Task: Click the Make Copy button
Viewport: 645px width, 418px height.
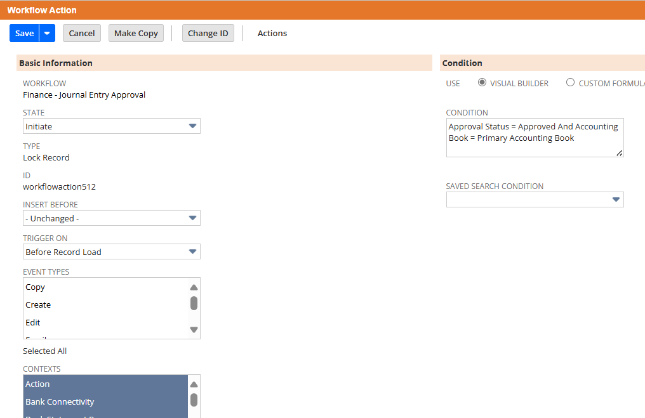Action: [136, 32]
